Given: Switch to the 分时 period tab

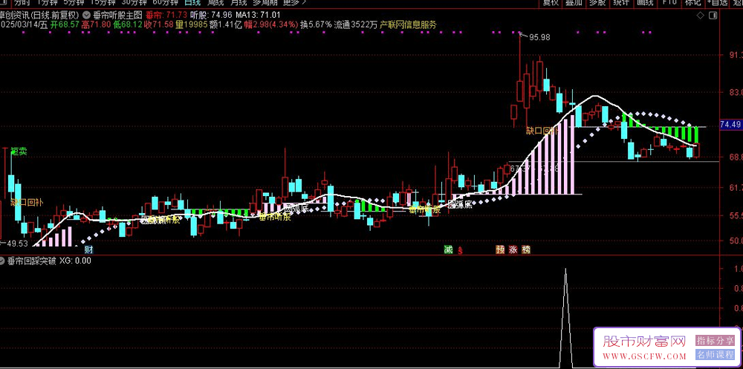Looking at the screenshot, I should pos(22,2).
